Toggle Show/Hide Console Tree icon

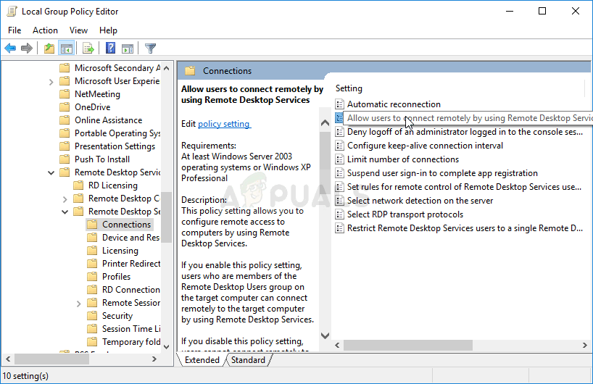(66, 49)
